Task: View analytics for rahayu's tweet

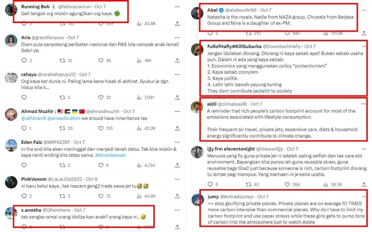Action: [139, 97]
